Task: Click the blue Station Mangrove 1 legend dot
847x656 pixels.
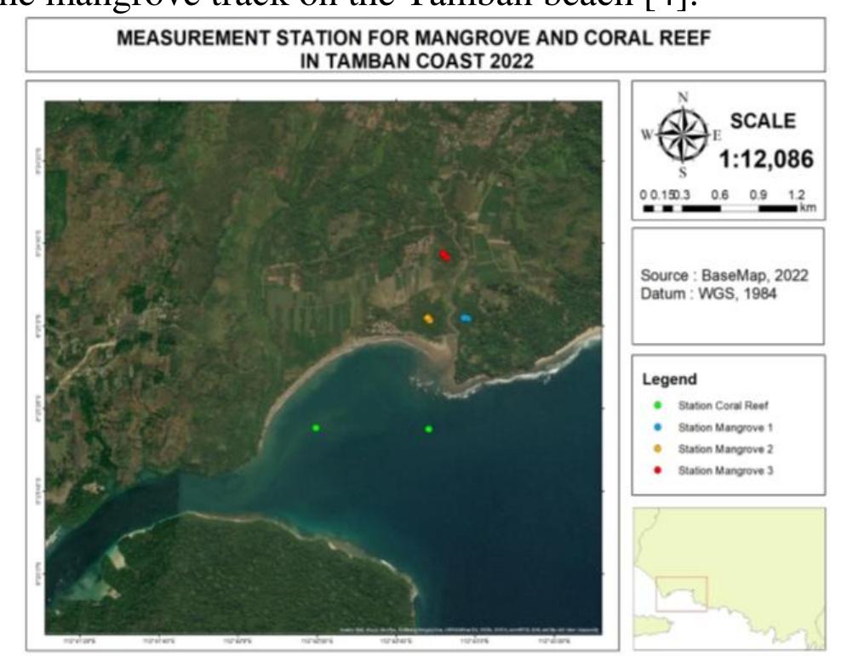Action: [x=657, y=427]
